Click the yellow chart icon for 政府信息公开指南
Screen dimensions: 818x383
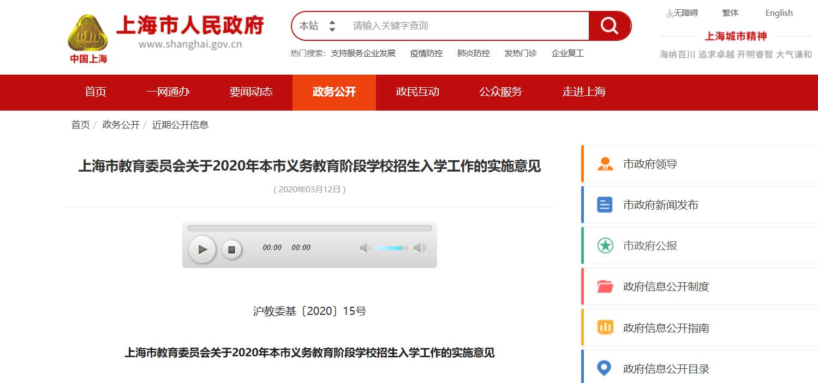[x=605, y=327]
